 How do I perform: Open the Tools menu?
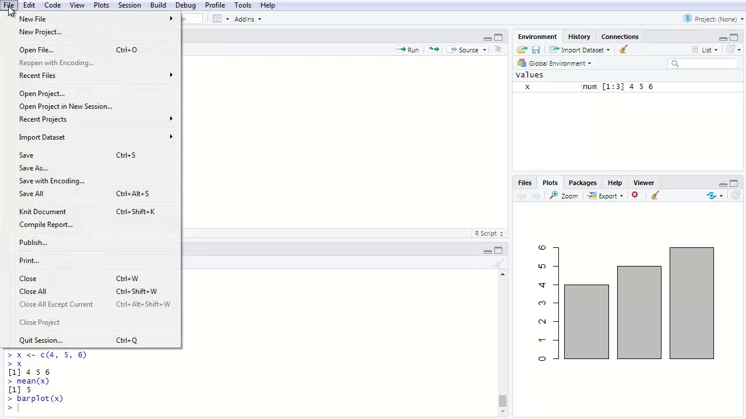pos(242,5)
